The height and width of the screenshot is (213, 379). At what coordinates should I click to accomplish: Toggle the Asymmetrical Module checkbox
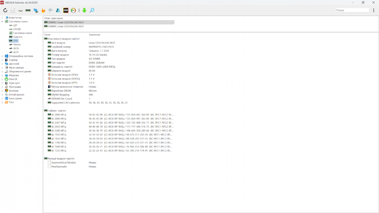coord(49,163)
